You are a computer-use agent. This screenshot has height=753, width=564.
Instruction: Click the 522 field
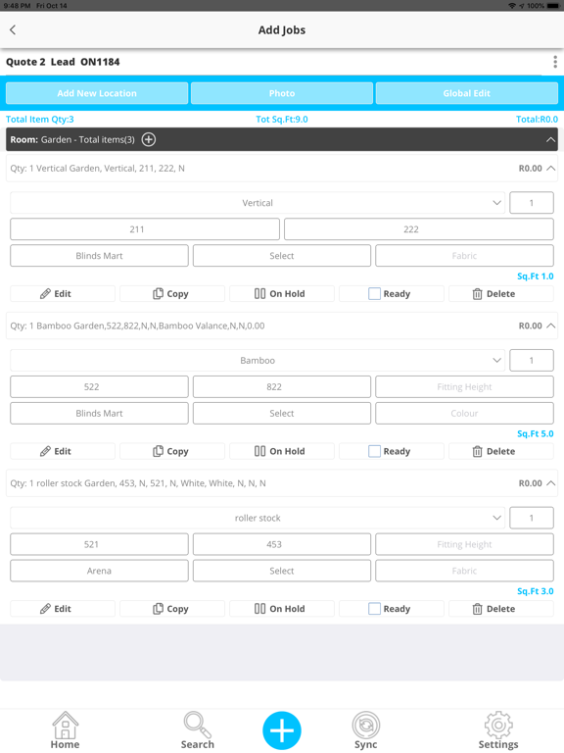99,386
